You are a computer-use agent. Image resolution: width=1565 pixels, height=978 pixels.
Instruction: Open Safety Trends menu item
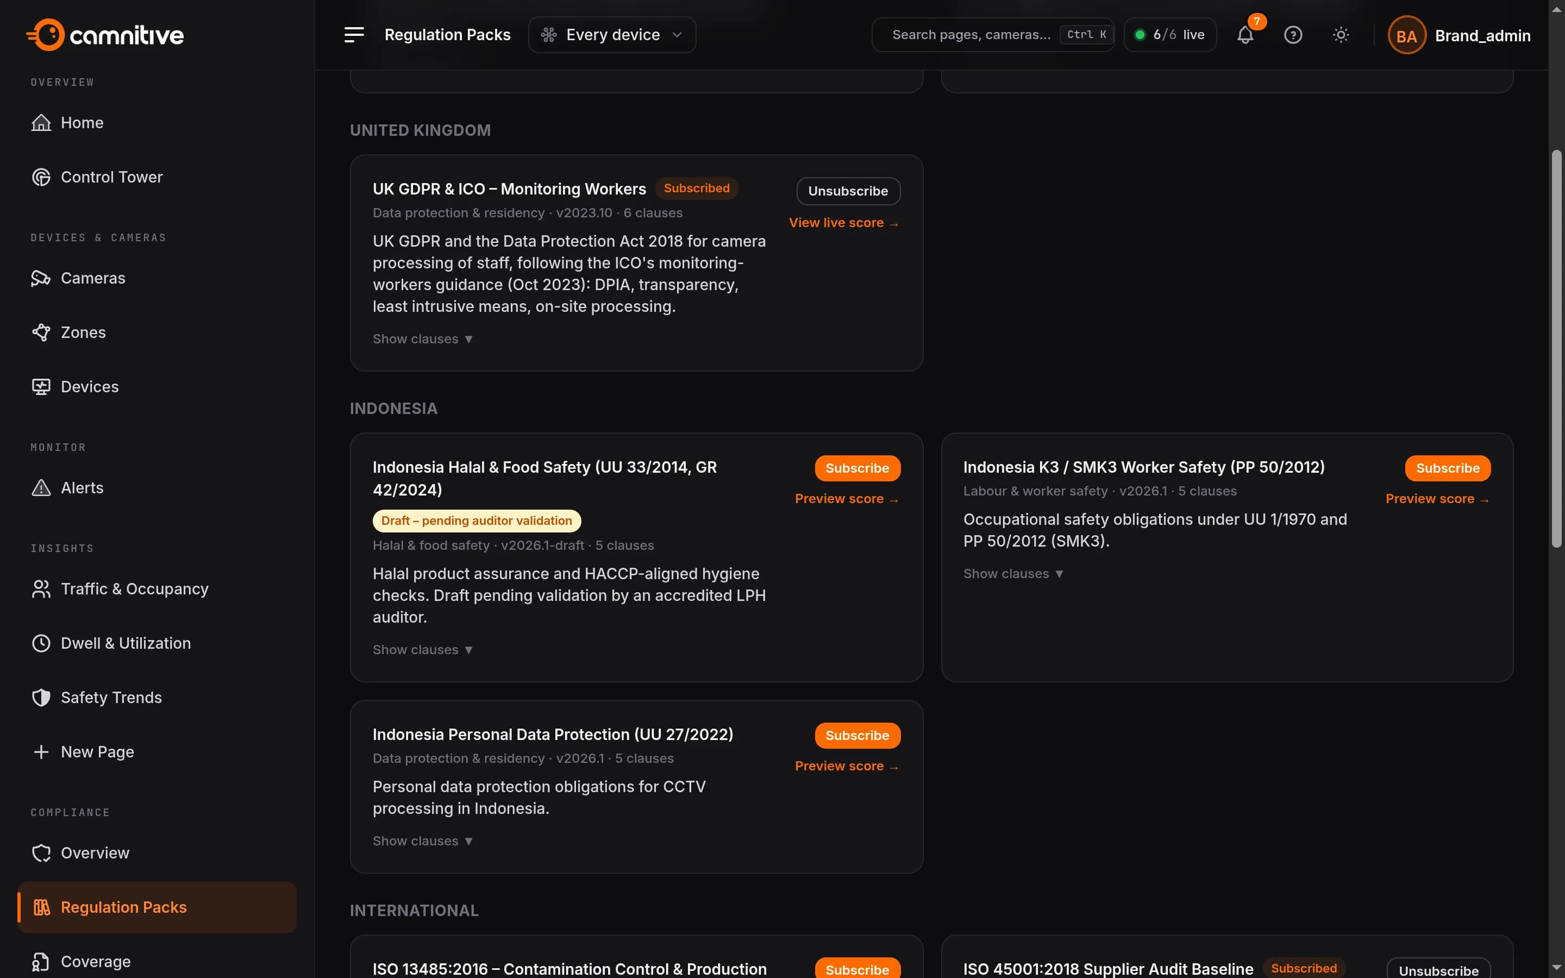157,697
